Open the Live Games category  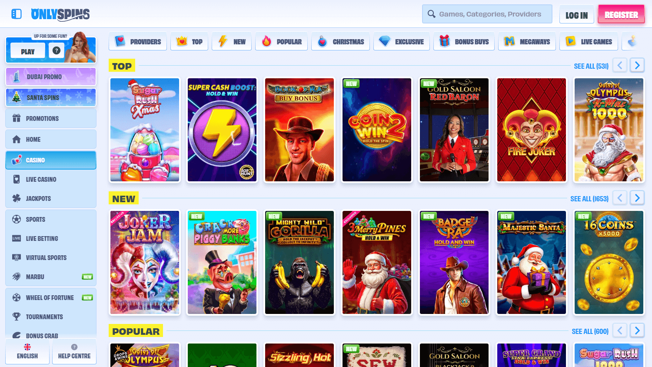click(589, 41)
